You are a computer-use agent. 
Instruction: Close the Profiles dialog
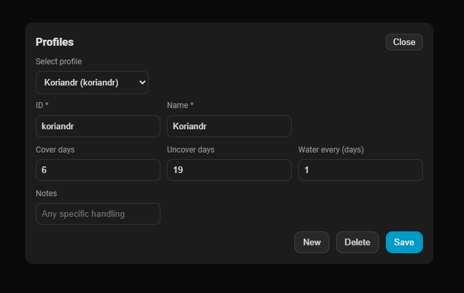pos(404,42)
